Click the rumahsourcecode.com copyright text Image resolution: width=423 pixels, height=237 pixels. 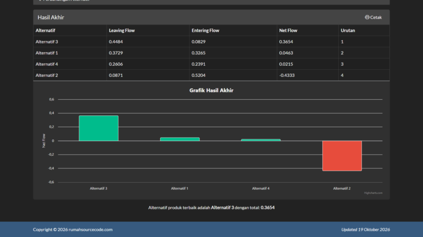point(73,229)
